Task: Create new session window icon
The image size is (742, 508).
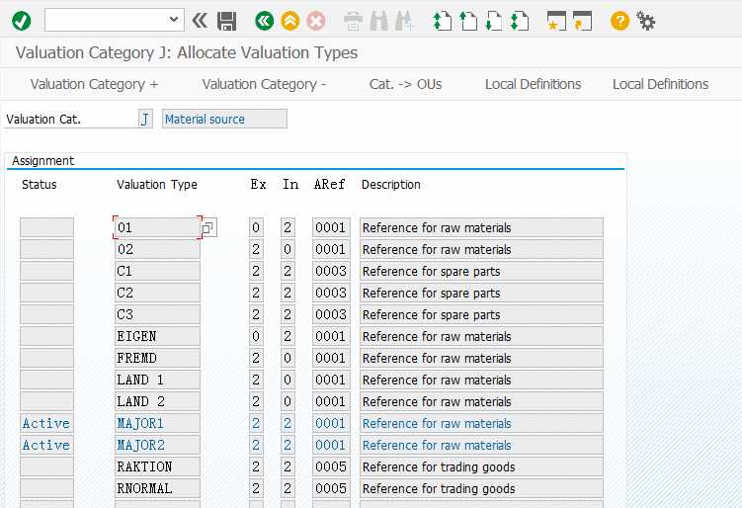Action: click(556, 21)
